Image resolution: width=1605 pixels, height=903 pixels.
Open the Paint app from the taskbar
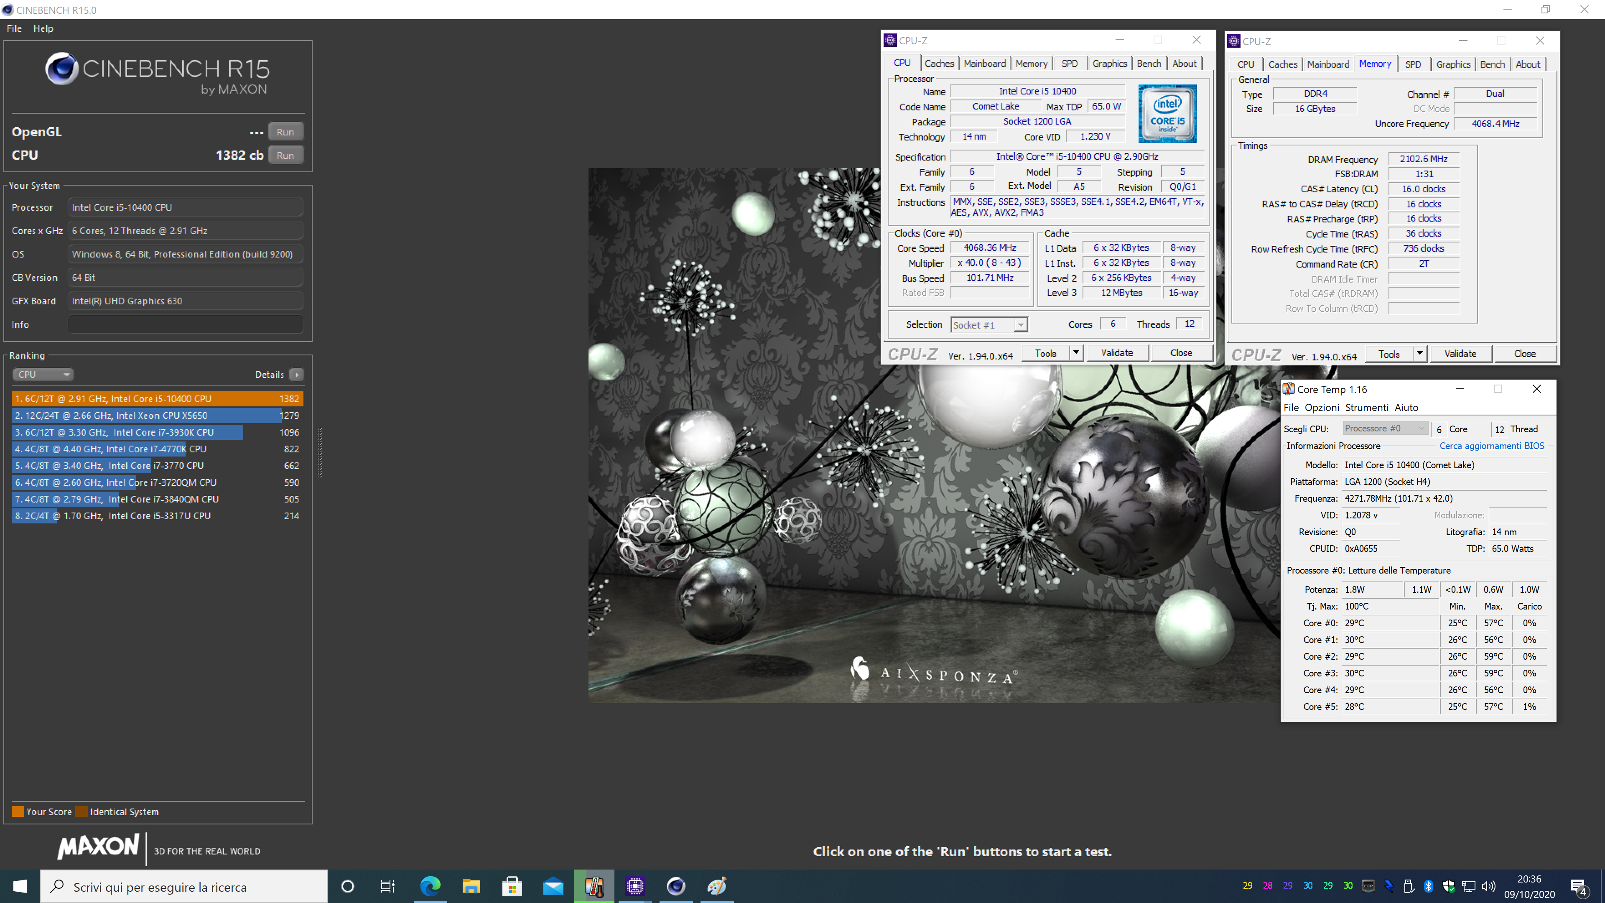(718, 886)
